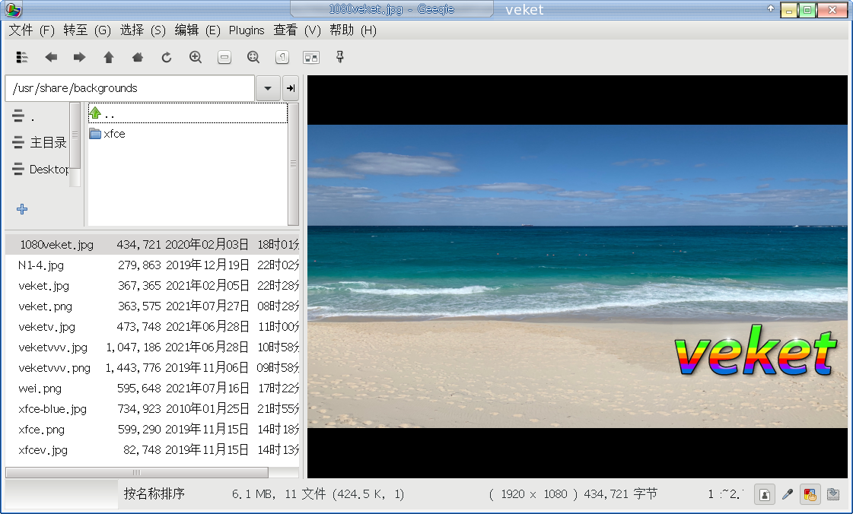Viewport: 853px width, 514px height.
Task: Click the /usr/share/backgrounds path field
Action: coord(130,88)
